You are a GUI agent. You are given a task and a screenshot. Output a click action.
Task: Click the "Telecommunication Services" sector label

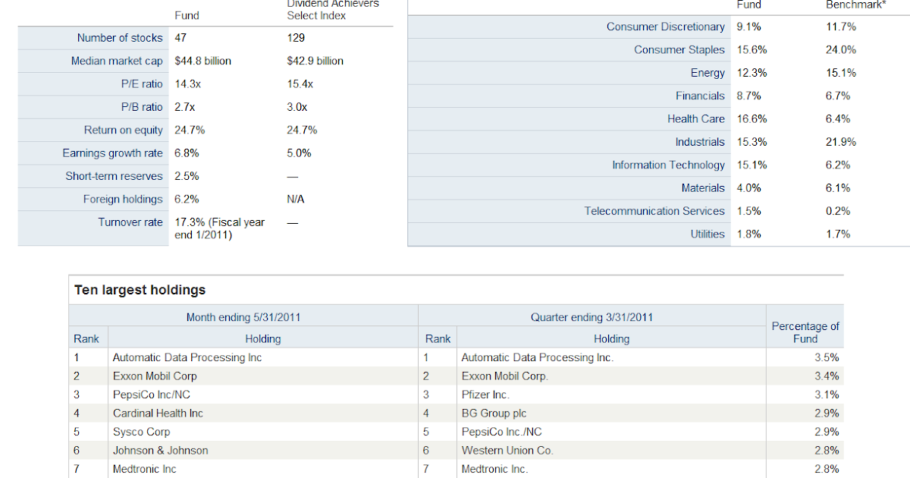pos(654,211)
